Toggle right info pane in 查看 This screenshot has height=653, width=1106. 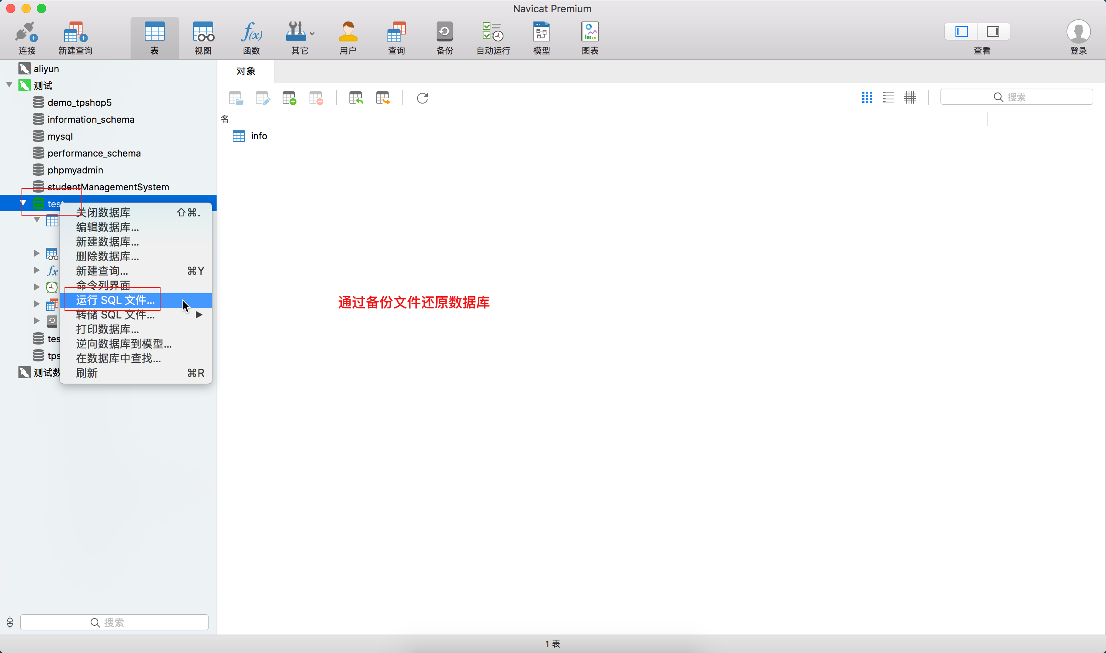(993, 32)
